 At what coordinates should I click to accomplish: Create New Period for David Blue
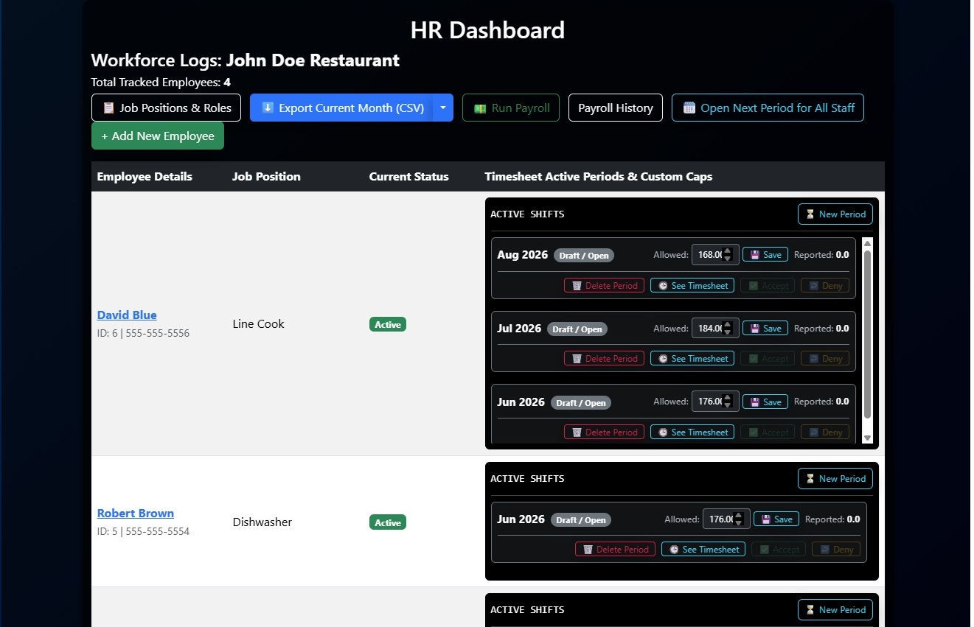[835, 214]
